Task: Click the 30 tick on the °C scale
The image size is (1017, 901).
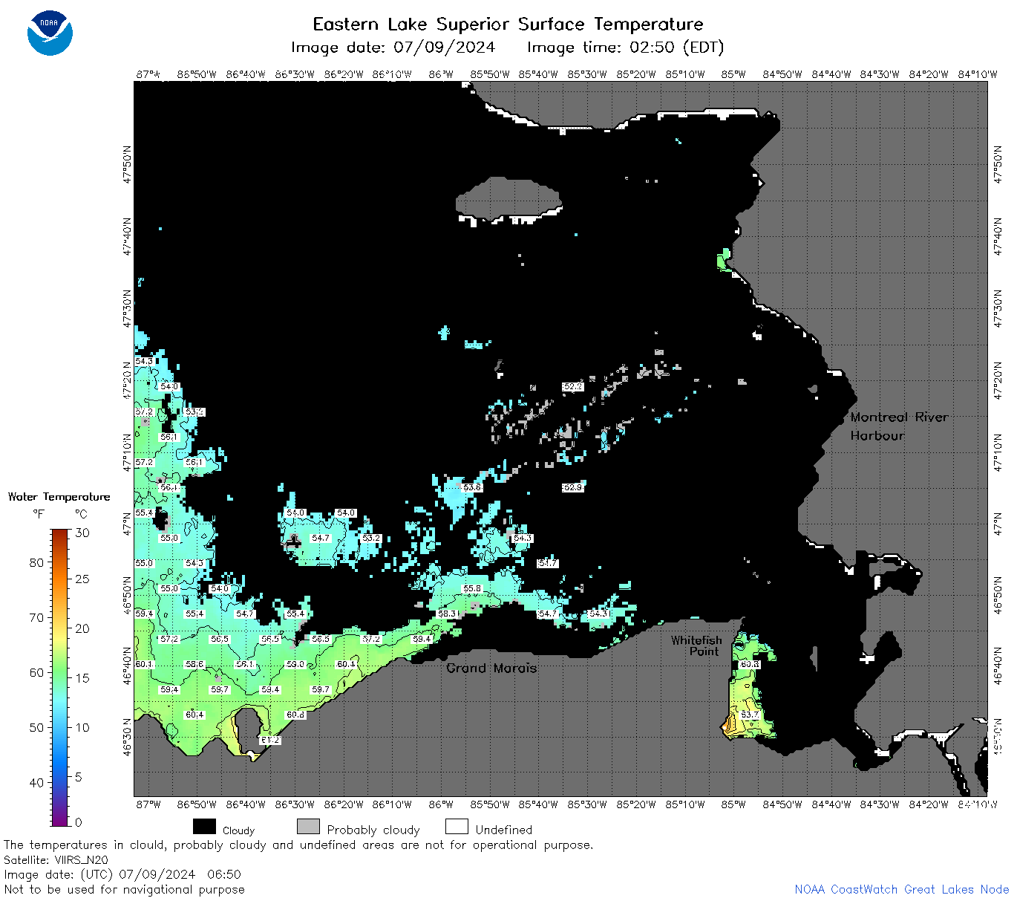Action: click(x=82, y=533)
